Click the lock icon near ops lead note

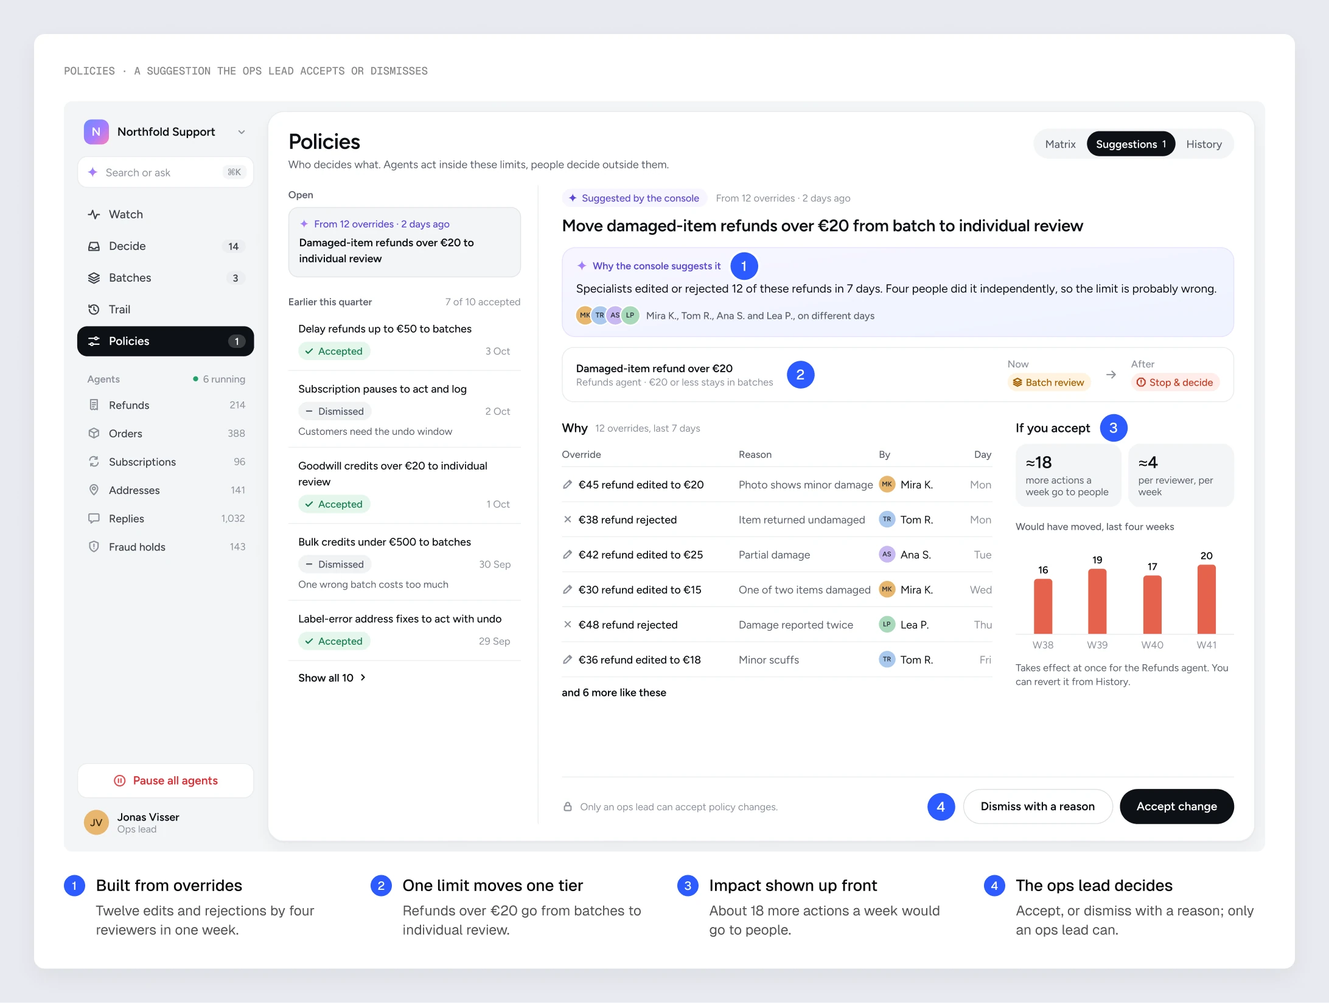568,807
